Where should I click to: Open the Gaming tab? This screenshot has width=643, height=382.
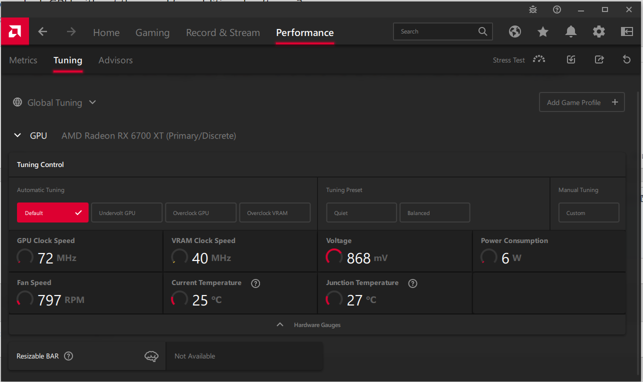click(152, 32)
